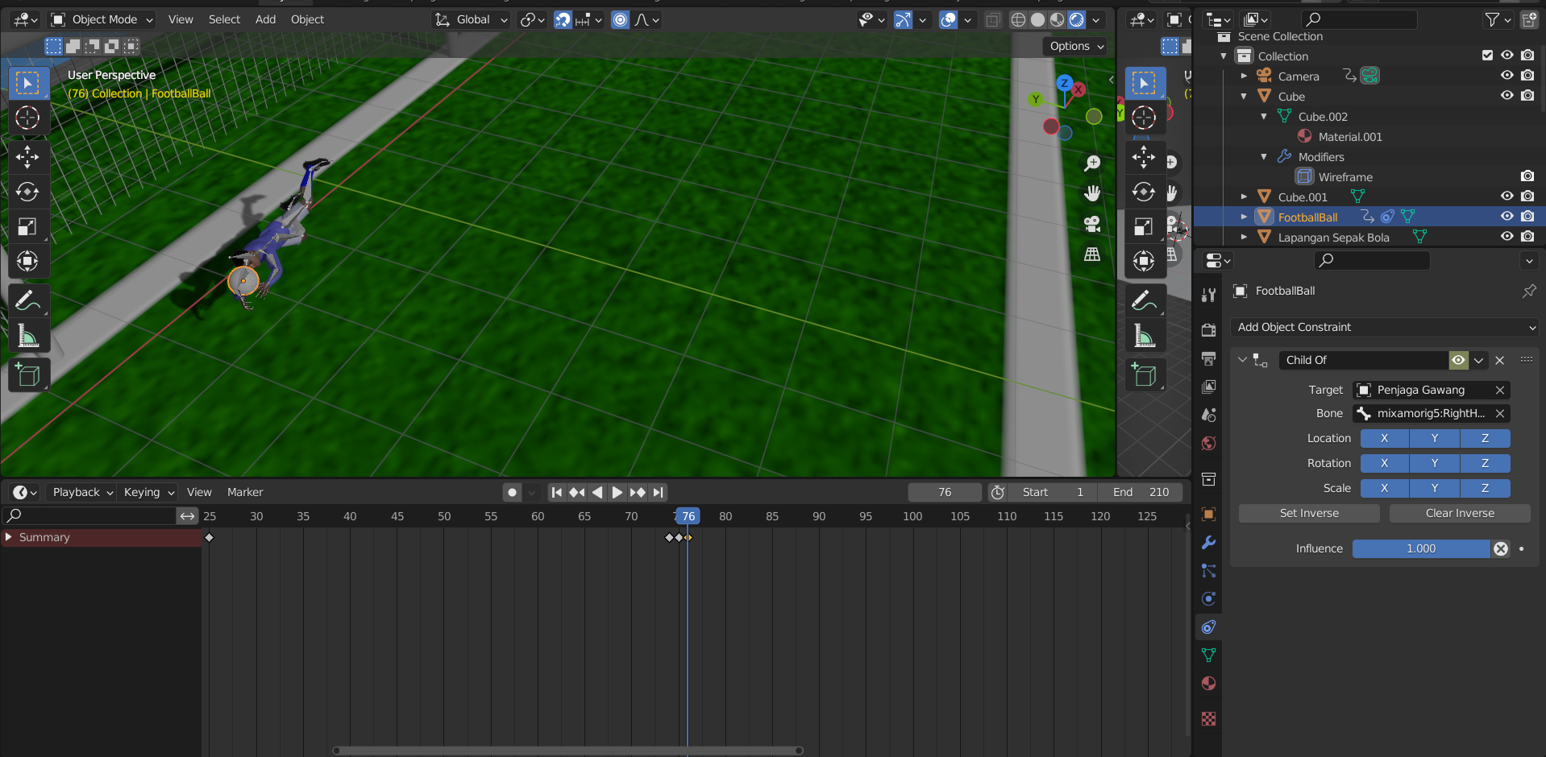Open the Add Object Constraint dropdown
The height and width of the screenshot is (757, 1546).
(1385, 327)
